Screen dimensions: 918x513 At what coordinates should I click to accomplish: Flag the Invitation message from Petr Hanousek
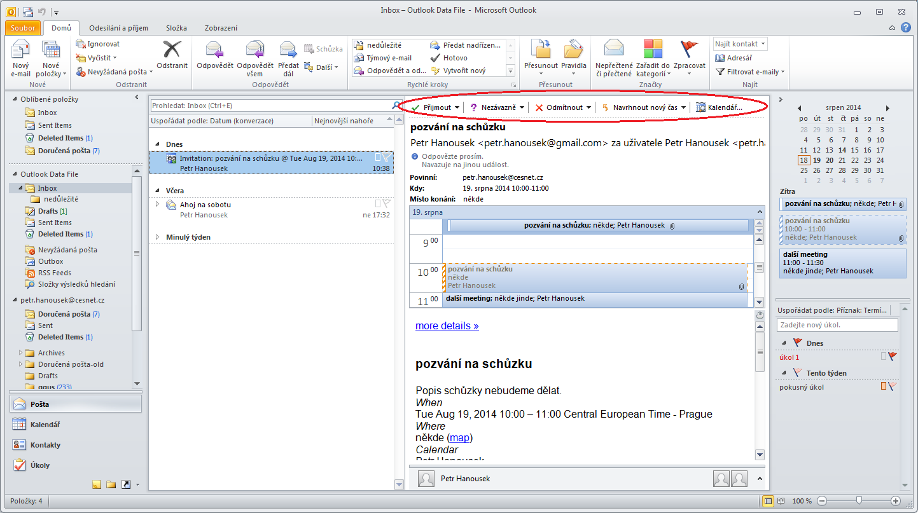tap(386, 158)
